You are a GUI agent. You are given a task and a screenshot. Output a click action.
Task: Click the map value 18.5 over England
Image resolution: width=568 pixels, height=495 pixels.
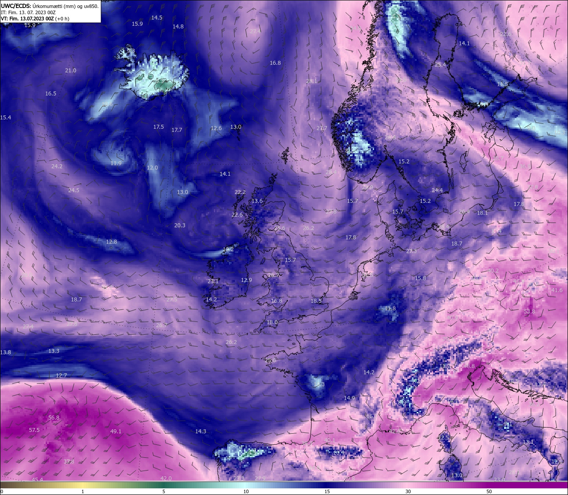(x=316, y=301)
